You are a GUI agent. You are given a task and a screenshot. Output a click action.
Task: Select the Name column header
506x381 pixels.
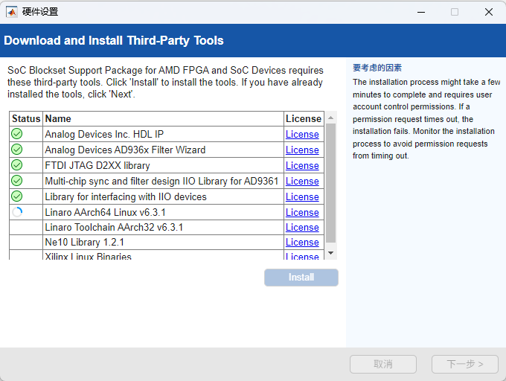(163, 119)
